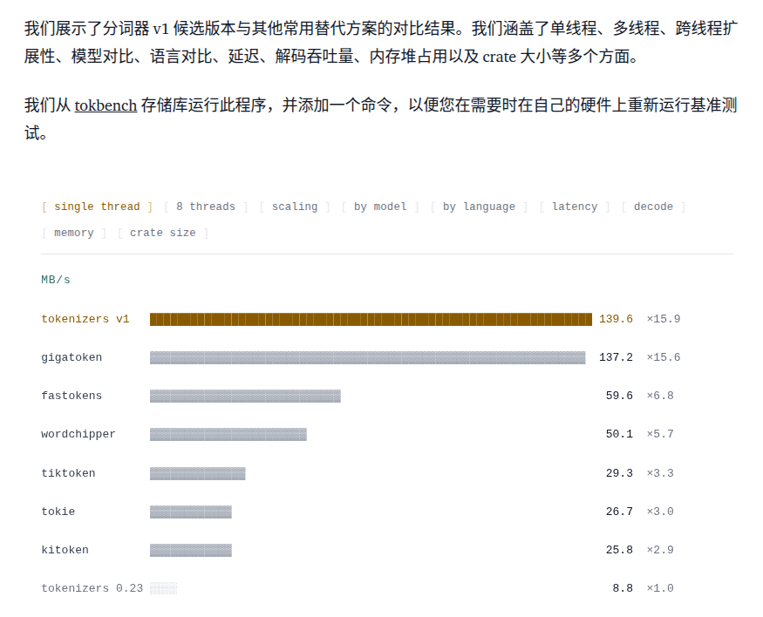Viewport: 763px width, 617px height.
Task: Click the 29.3 throughput value
Action: (619, 473)
